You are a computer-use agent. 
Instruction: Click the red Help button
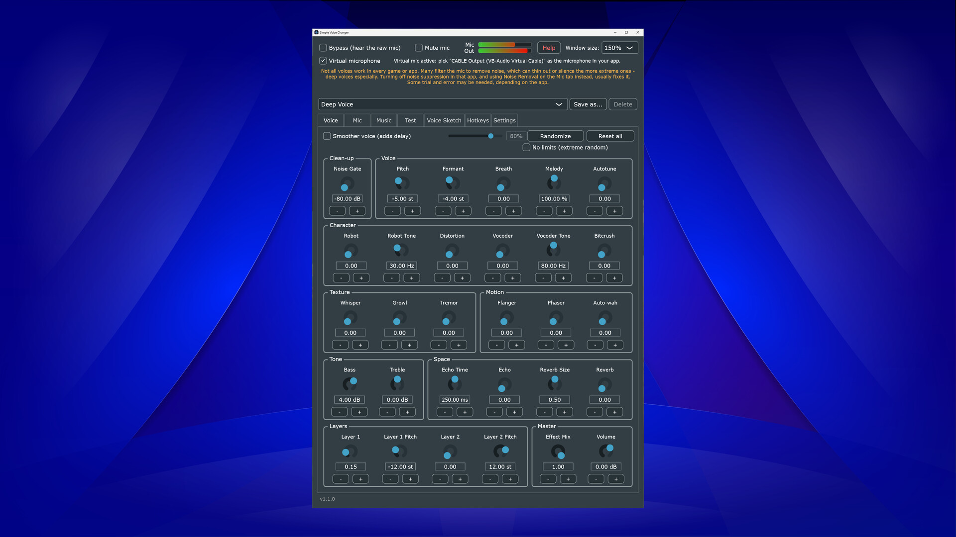(549, 48)
